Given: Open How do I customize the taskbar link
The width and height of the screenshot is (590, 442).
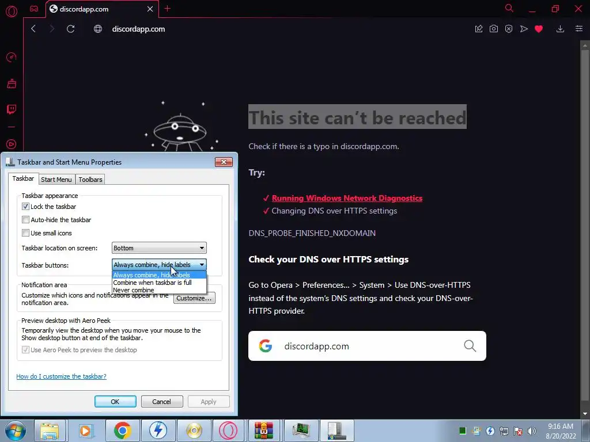Looking at the screenshot, I should (x=61, y=376).
